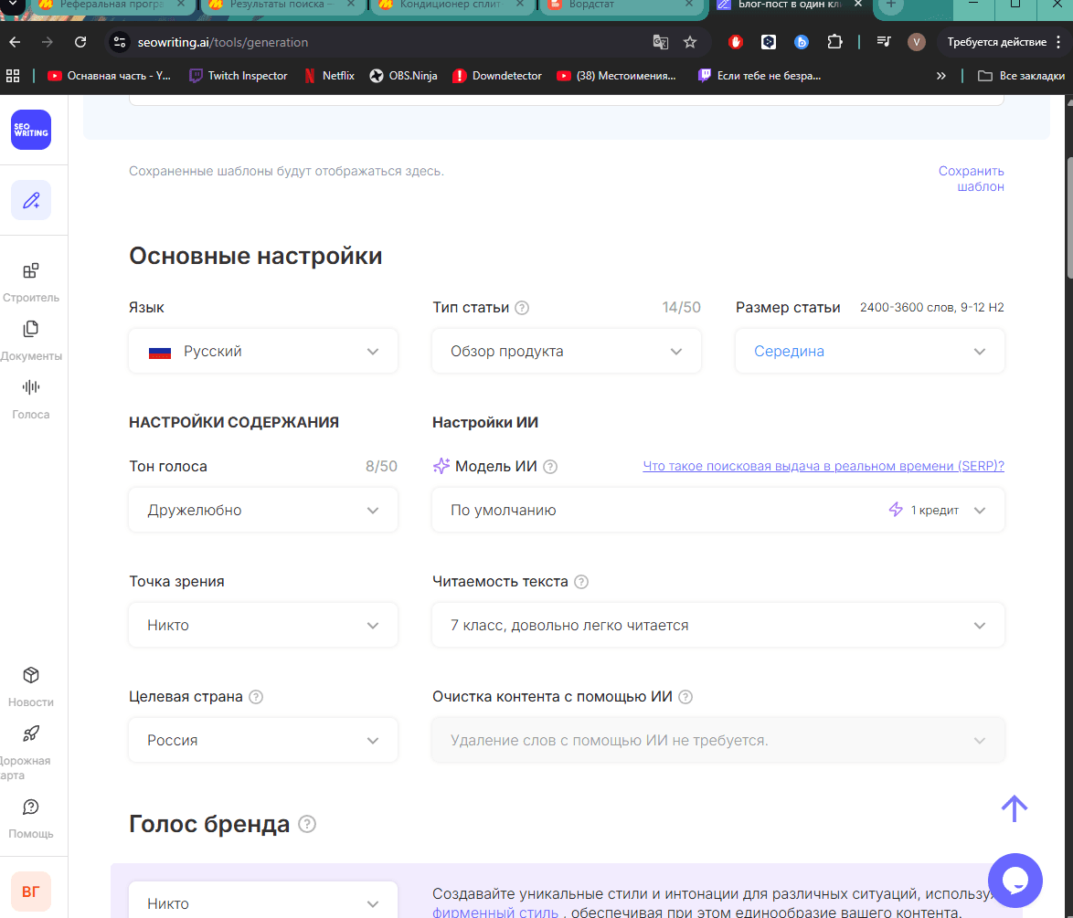This screenshot has width=1073, height=918.
Task: Click help icon beside Читаемость текста
Action: point(581,582)
